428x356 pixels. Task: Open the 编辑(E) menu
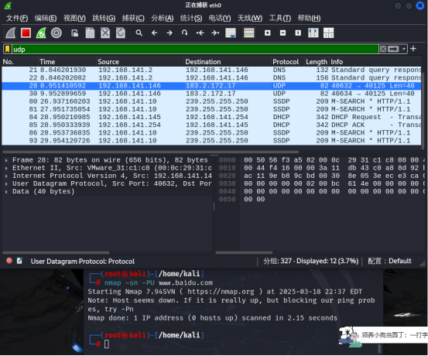point(46,19)
